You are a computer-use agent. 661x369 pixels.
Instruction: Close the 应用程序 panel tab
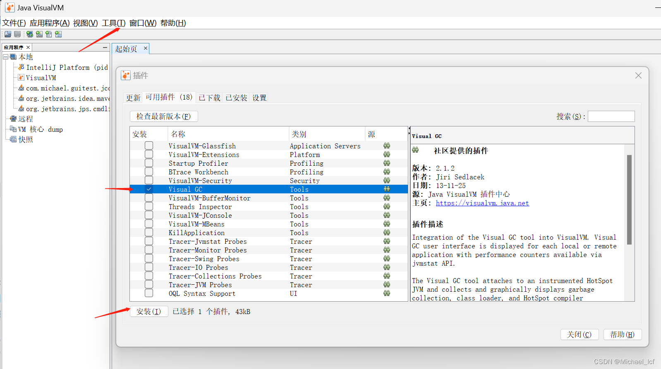tap(28, 48)
